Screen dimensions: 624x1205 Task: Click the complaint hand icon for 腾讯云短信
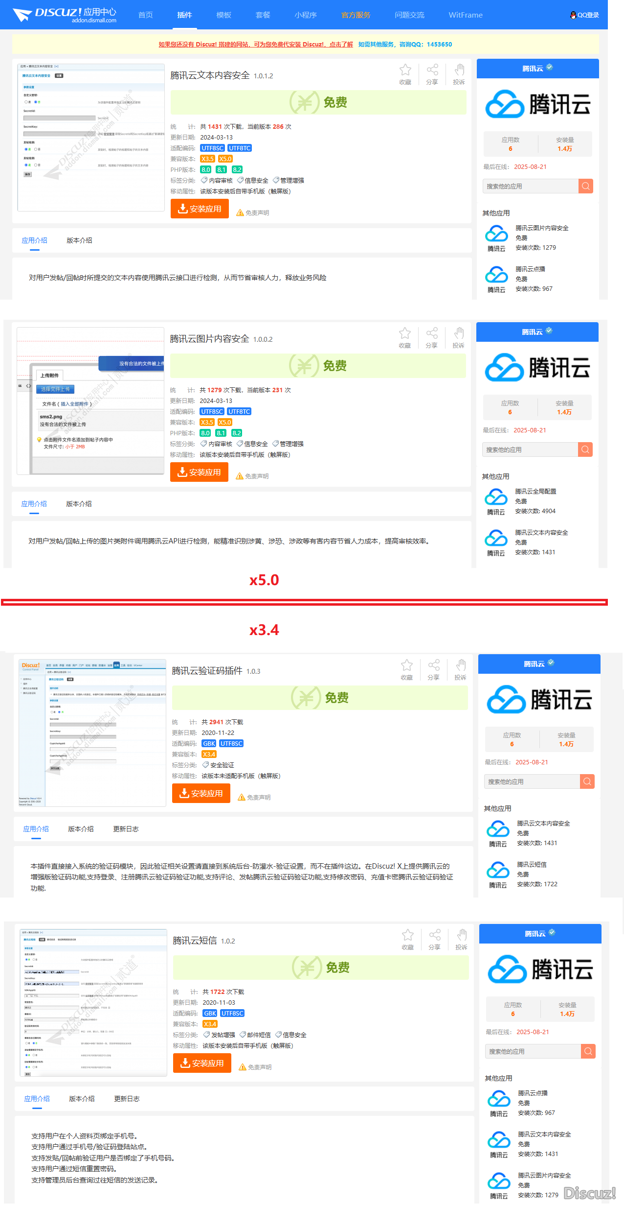(462, 935)
